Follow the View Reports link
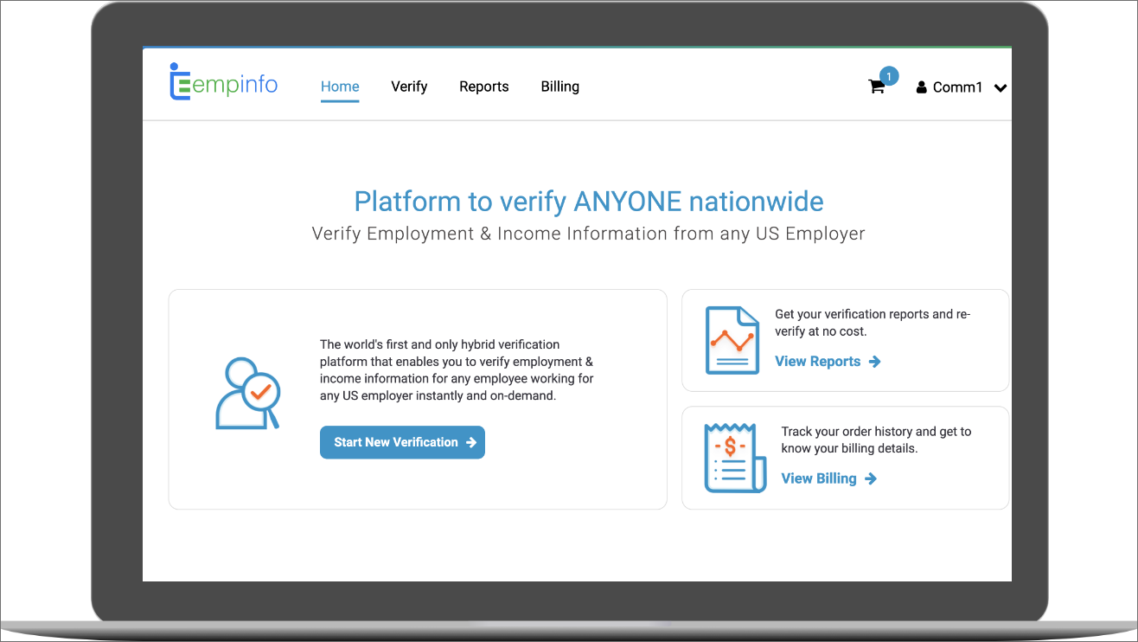Image resolution: width=1138 pixels, height=642 pixels. 817,362
